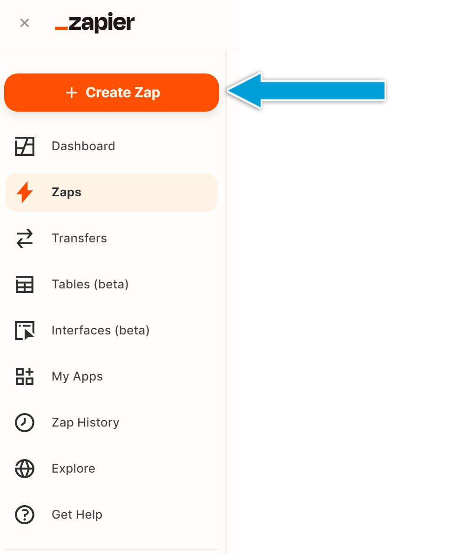
Task: Click the Tables grid icon
Action: click(x=24, y=284)
